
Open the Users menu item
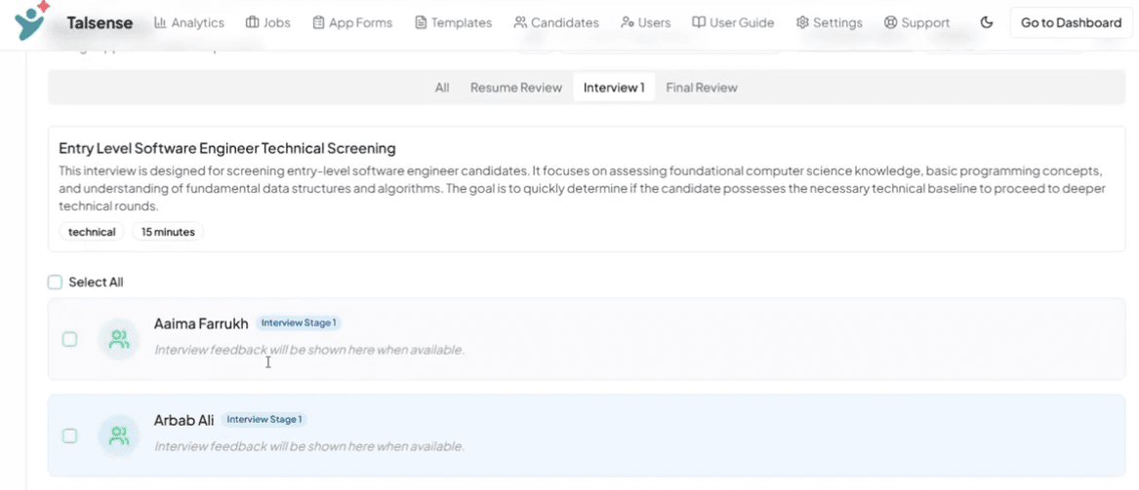646,22
